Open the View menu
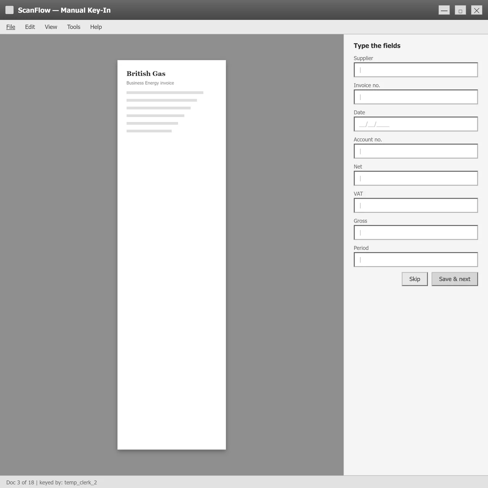Screen dimensions: 488x488 pyautogui.click(x=51, y=27)
